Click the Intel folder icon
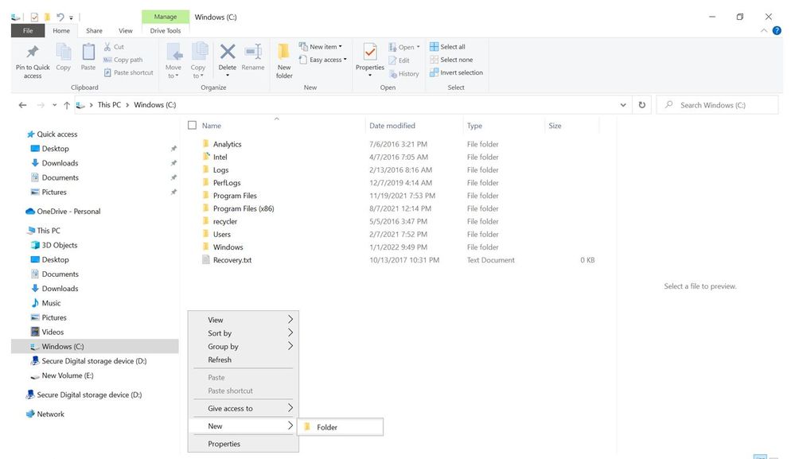The height and width of the screenshot is (459, 795). [206, 157]
